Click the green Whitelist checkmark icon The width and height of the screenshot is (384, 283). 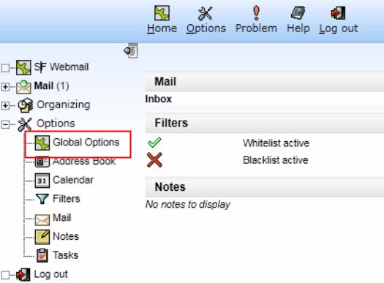pyautogui.click(x=154, y=143)
